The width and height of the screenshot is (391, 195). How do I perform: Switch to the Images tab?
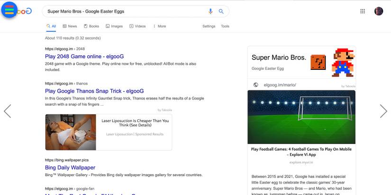(x=114, y=26)
